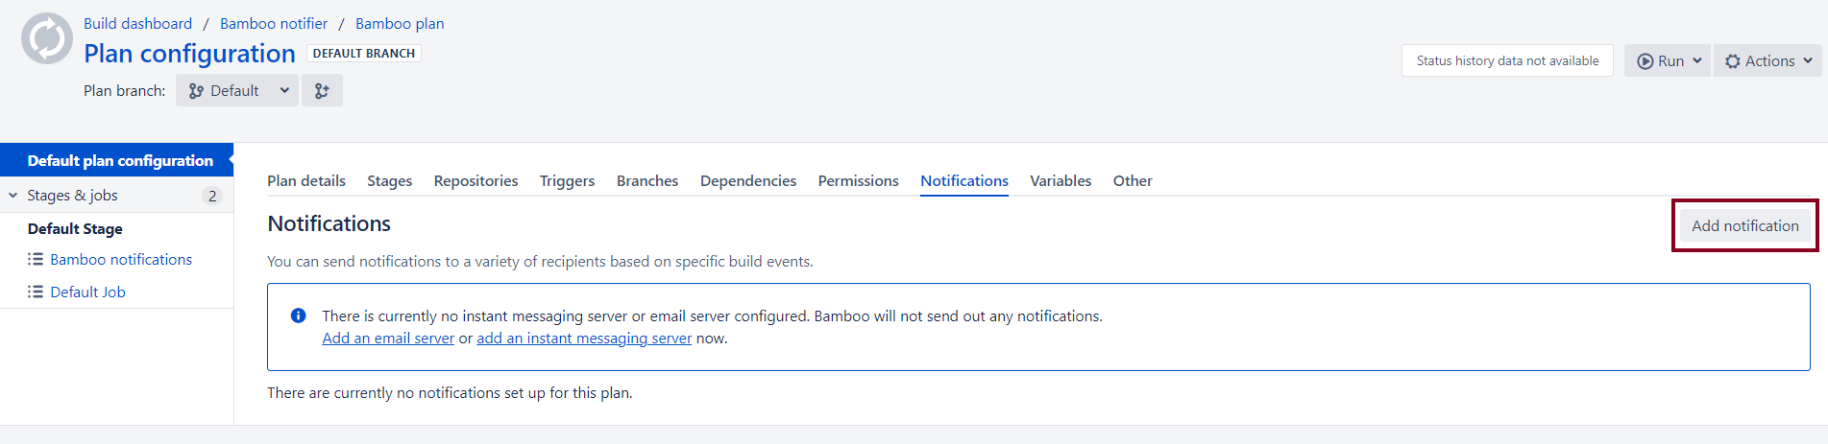This screenshot has width=1828, height=444.
Task: Switch to the Triggers tab
Action: tap(567, 180)
